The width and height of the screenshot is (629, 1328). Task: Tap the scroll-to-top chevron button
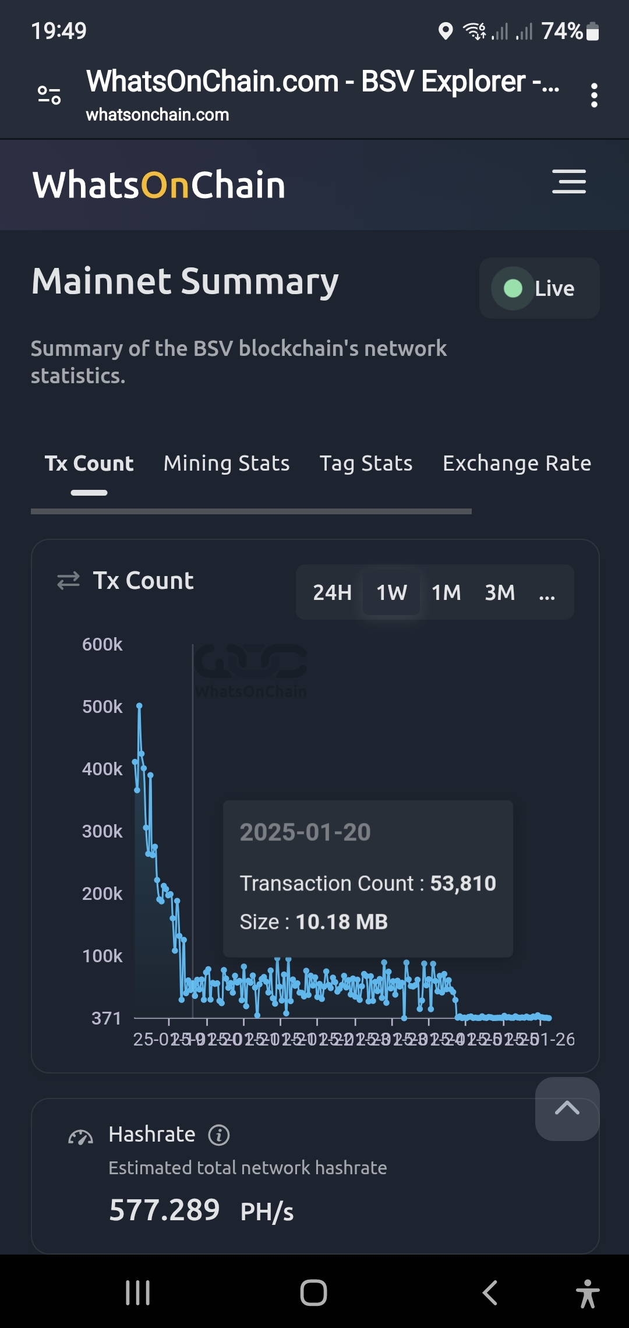click(567, 1109)
